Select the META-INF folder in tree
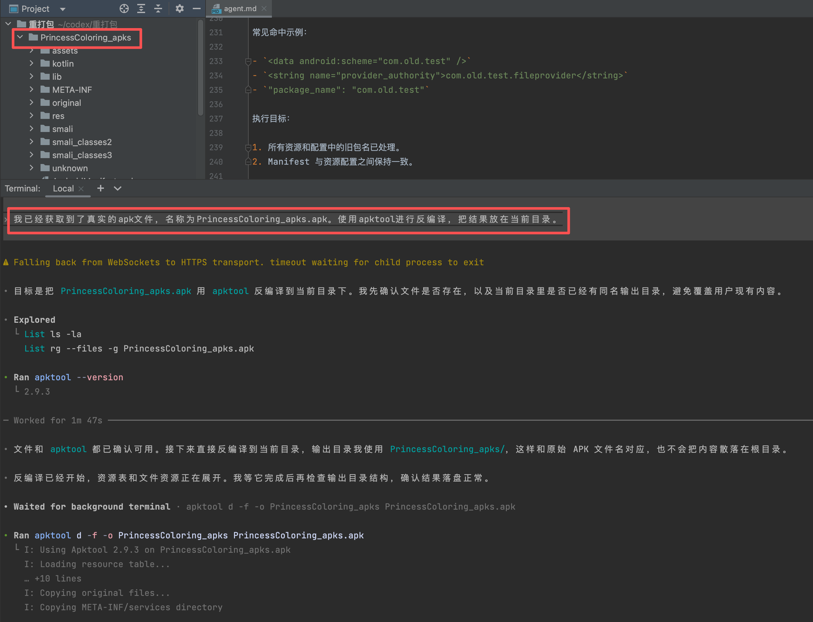The width and height of the screenshot is (813, 622). [72, 90]
